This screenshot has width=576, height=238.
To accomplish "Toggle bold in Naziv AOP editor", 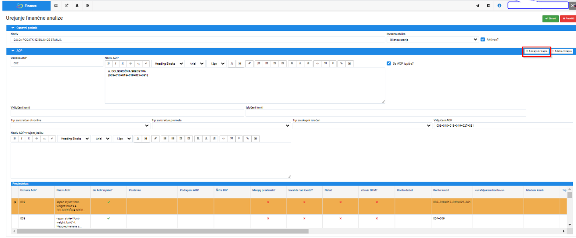I will click(109, 64).
